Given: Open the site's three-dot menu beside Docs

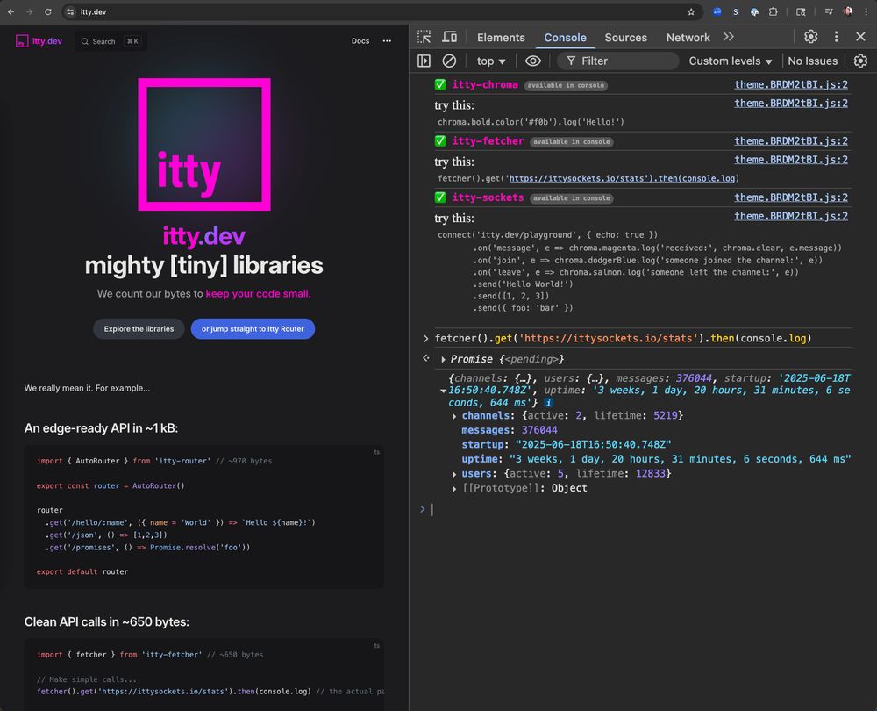Looking at the screenshot, I should (387, 41).
